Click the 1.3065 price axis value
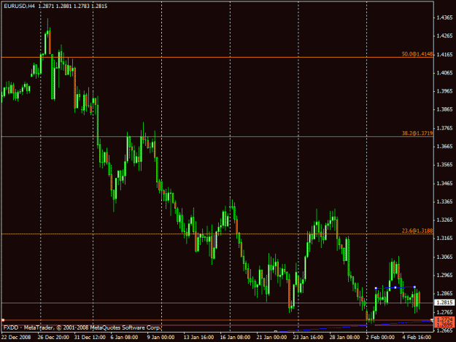 [444, 257]
